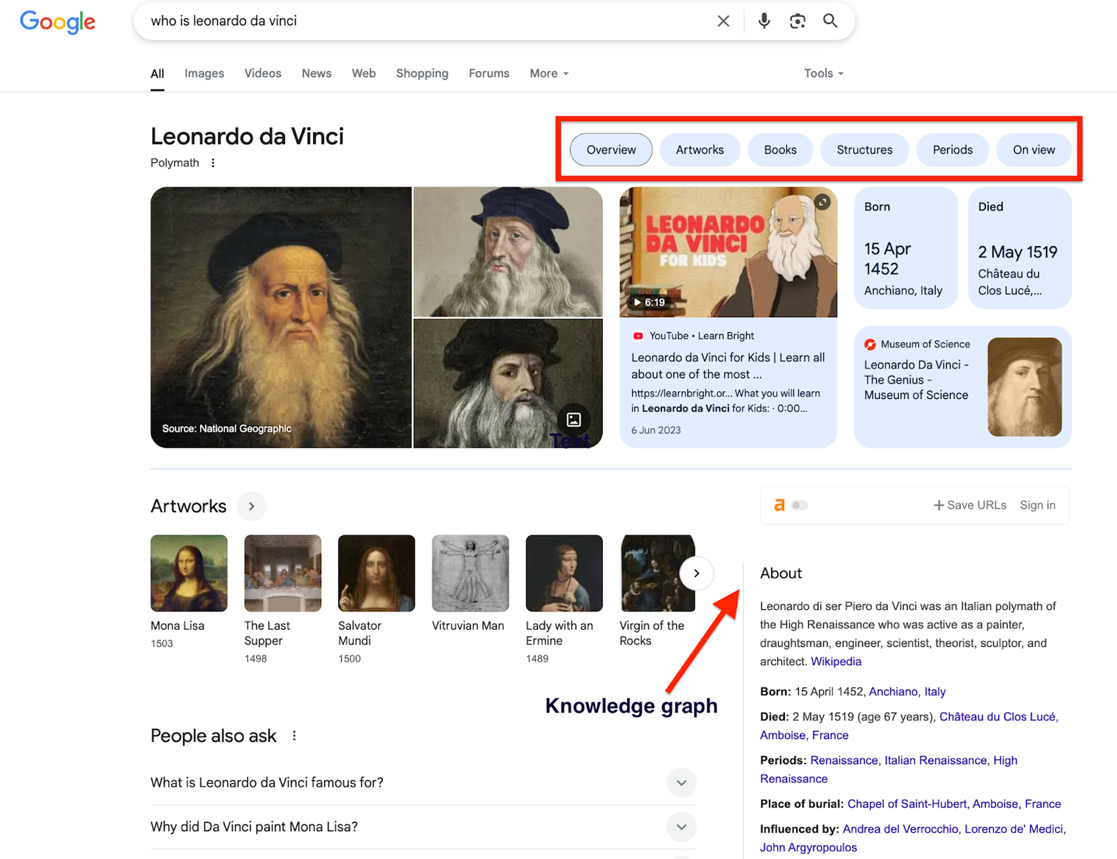Open the Anchiano, Italy link in About

[x=907, y=691]
